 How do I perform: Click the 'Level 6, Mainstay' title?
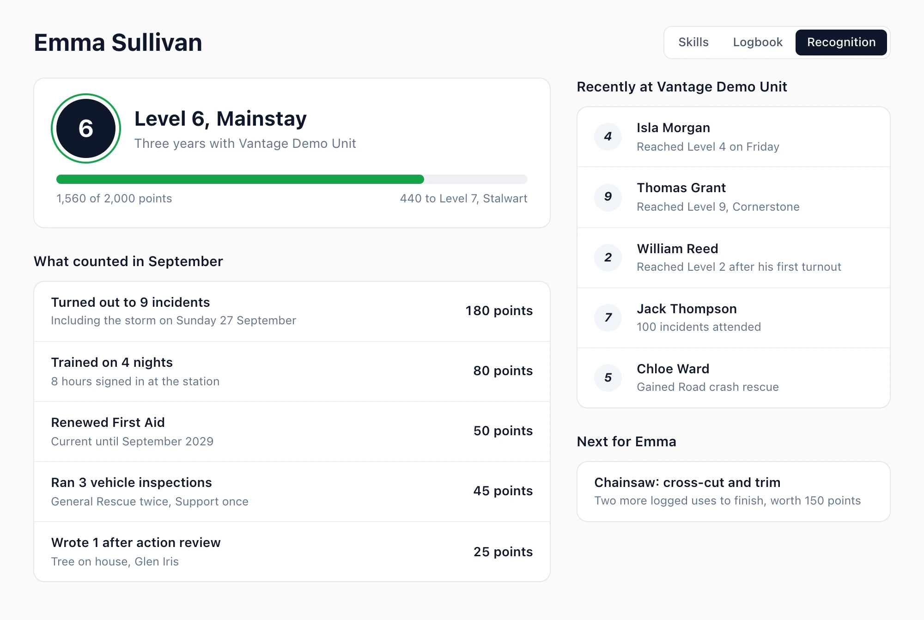220,119
